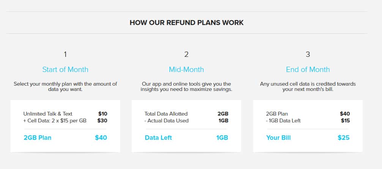382x169 pixels.
Task: Select the 'Mid-Month' step title
Action: tap(186, 70)
